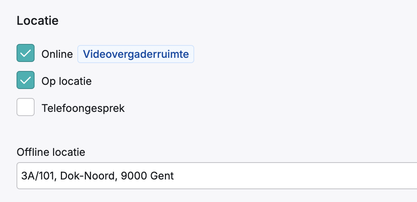Viewport: 417px width, 202px height.
Task: Toggle the teal Online checkbox off
Action: pos(26,53)
